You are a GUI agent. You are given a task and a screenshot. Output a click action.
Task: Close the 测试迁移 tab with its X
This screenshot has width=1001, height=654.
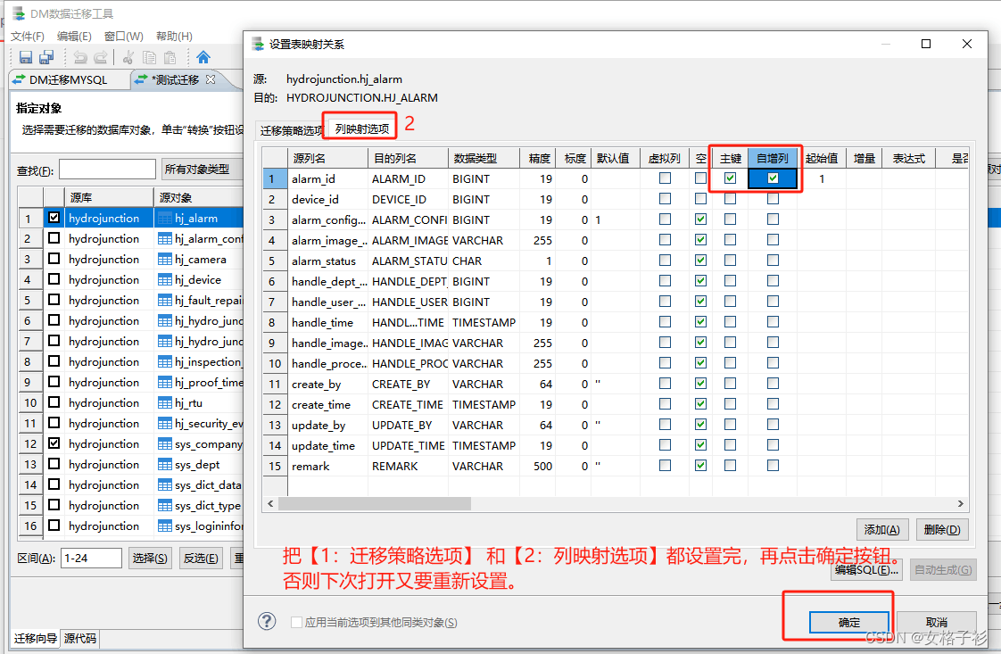210,79
